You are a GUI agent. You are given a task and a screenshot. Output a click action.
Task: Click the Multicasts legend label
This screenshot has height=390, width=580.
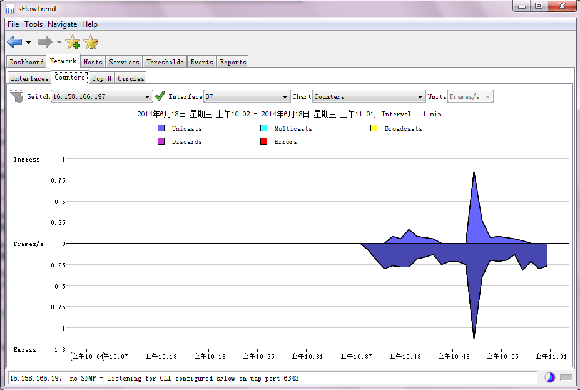(x=293, y=129)
